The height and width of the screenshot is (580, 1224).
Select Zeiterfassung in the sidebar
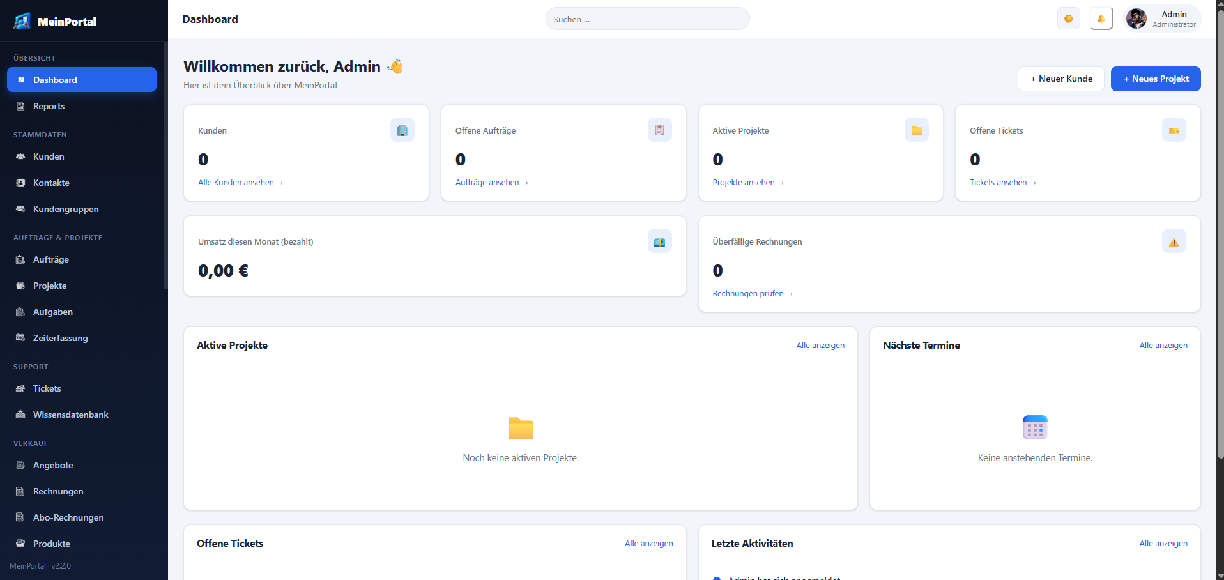(82, 338)
